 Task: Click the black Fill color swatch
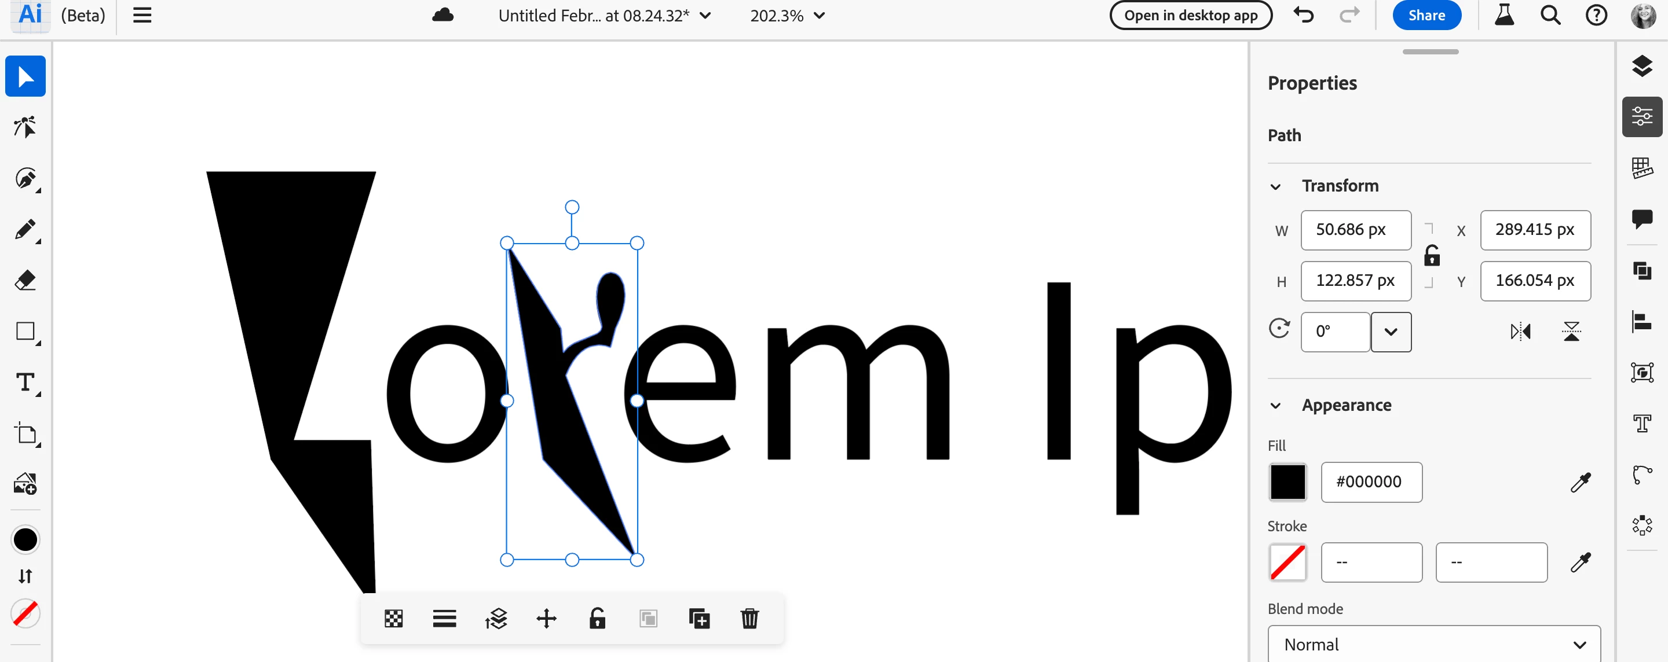(1287, 482)
